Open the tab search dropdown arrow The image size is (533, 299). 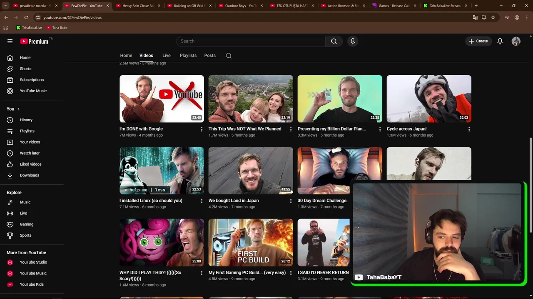(x=5, y=6)
